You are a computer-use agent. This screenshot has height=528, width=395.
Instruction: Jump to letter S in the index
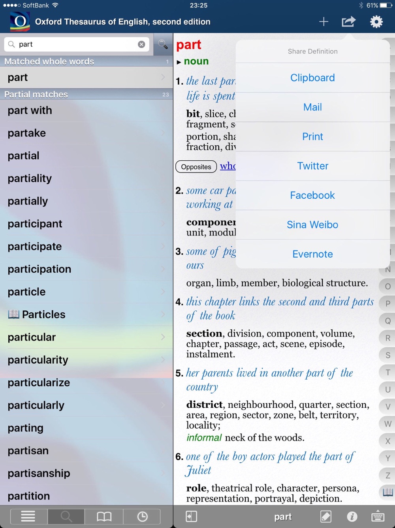[388, 355]
